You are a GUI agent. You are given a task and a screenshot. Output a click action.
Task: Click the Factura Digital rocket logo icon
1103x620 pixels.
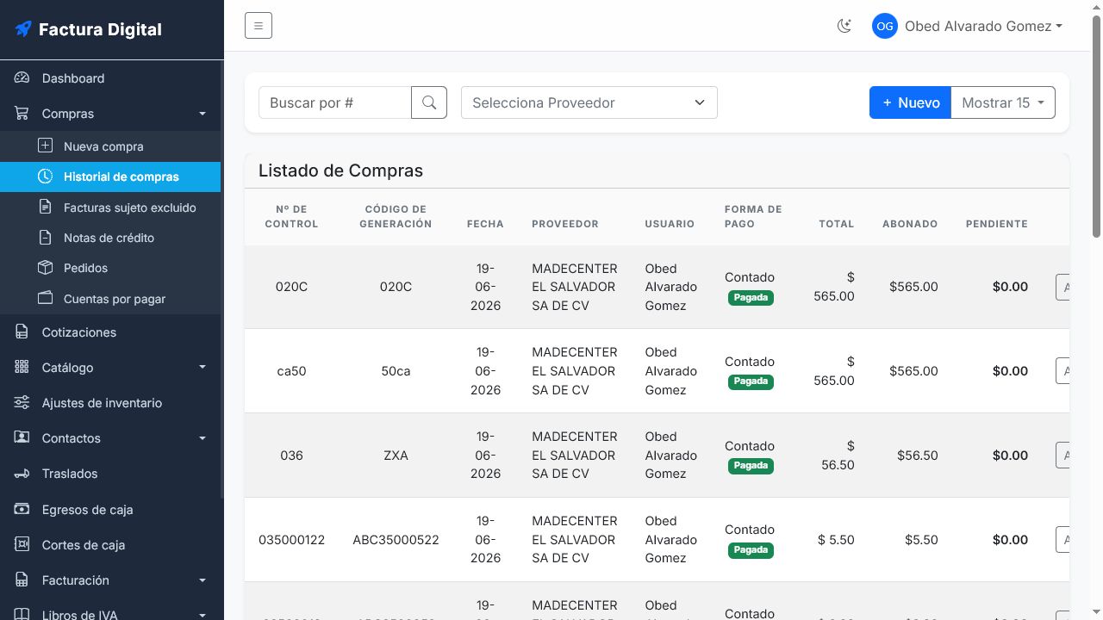(x=23, y=29)
